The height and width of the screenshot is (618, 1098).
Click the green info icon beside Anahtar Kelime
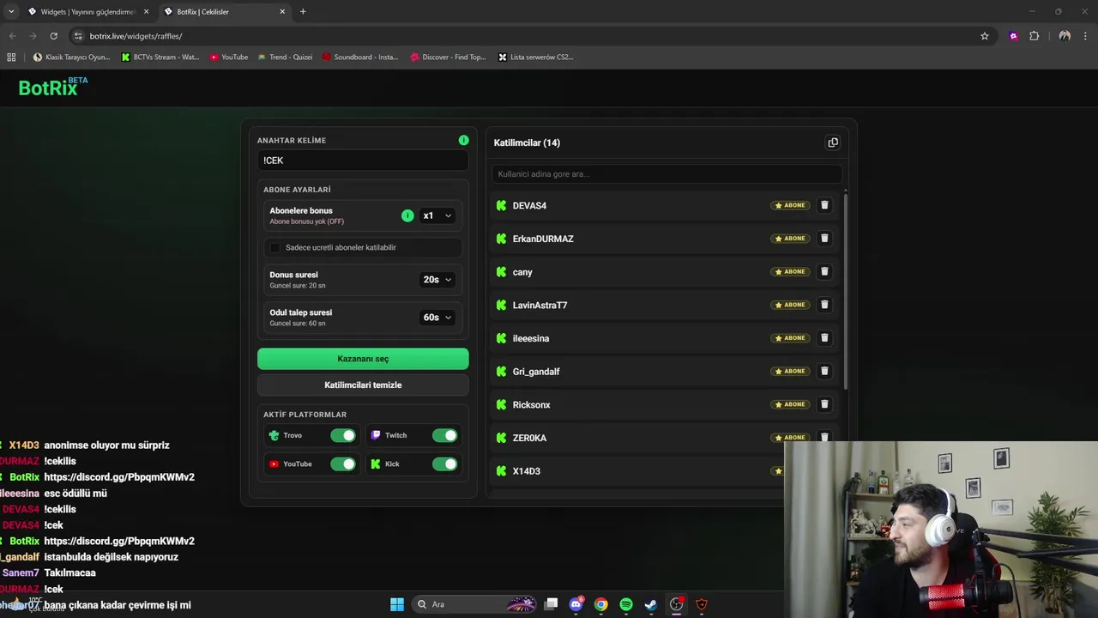(x=463, y=140)
